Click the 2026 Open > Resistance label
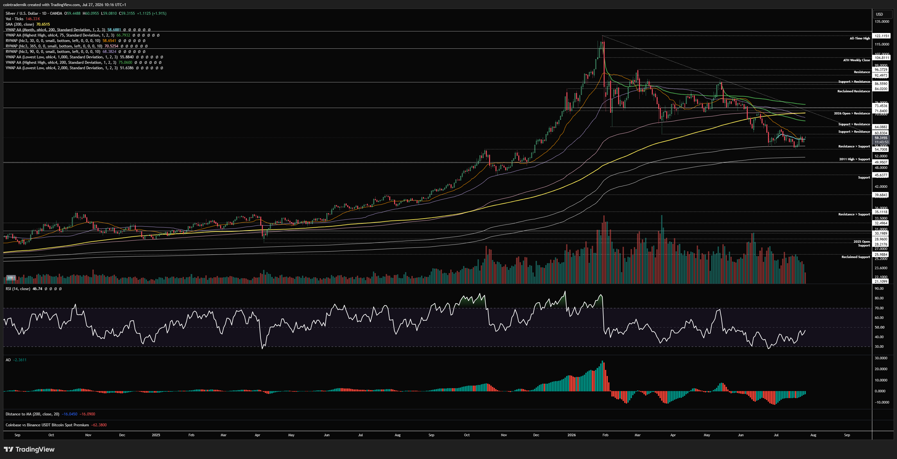The width and height of the screenshot is (897, 459). 852,113
